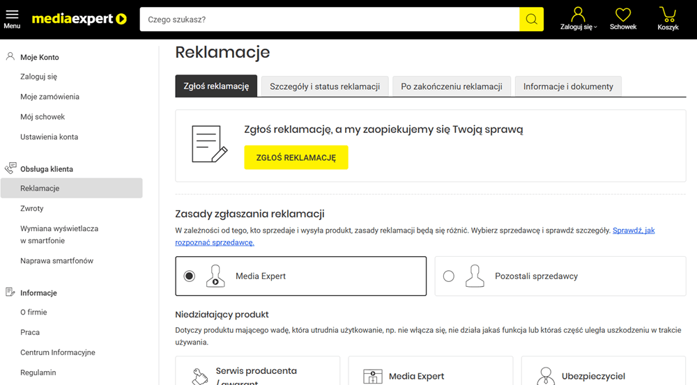Select the Media Expert radio button
This screenshot has height=385, width=697.
click(190, 276)
